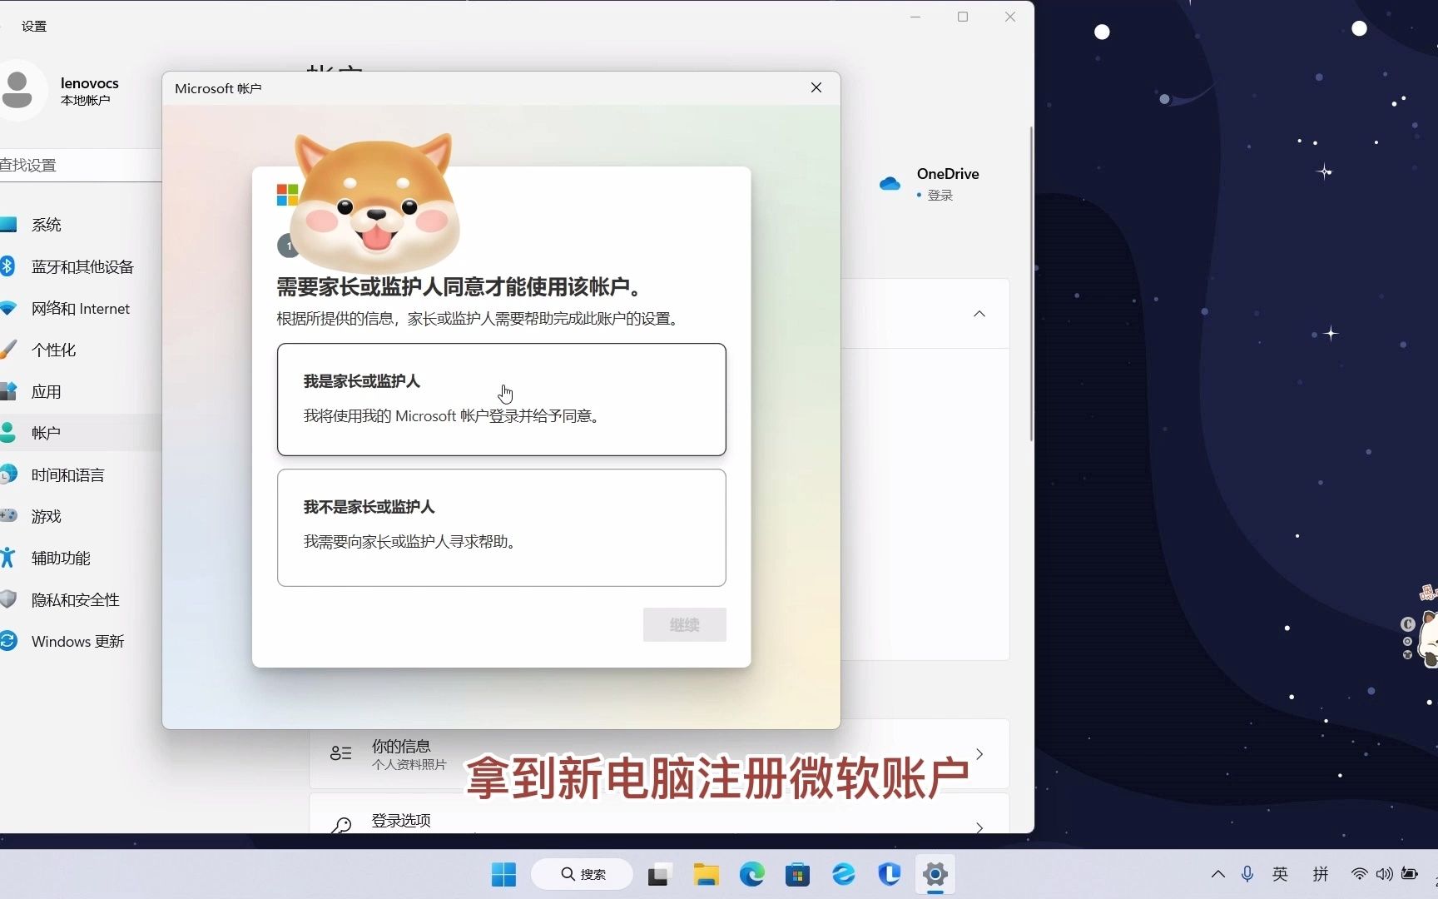1438x899 pixels.
Task: Click the battery tray icon
Action: [x=1409, y=874]
